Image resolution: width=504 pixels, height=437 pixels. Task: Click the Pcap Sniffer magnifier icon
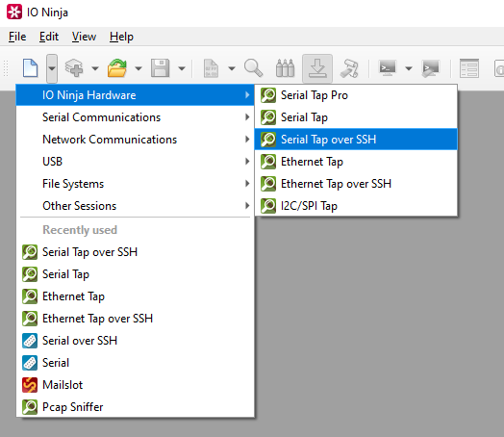30,407
